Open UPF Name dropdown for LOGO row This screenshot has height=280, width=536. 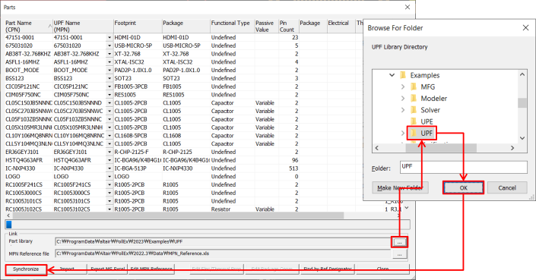pyautogui.click(x=109, y=177)
